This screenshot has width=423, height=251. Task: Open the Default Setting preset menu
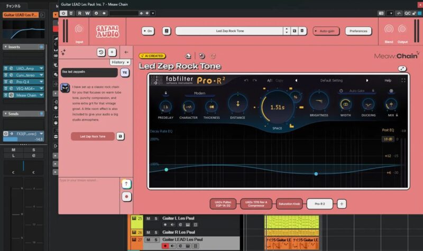pyautogui.click(x=332, y=81)
